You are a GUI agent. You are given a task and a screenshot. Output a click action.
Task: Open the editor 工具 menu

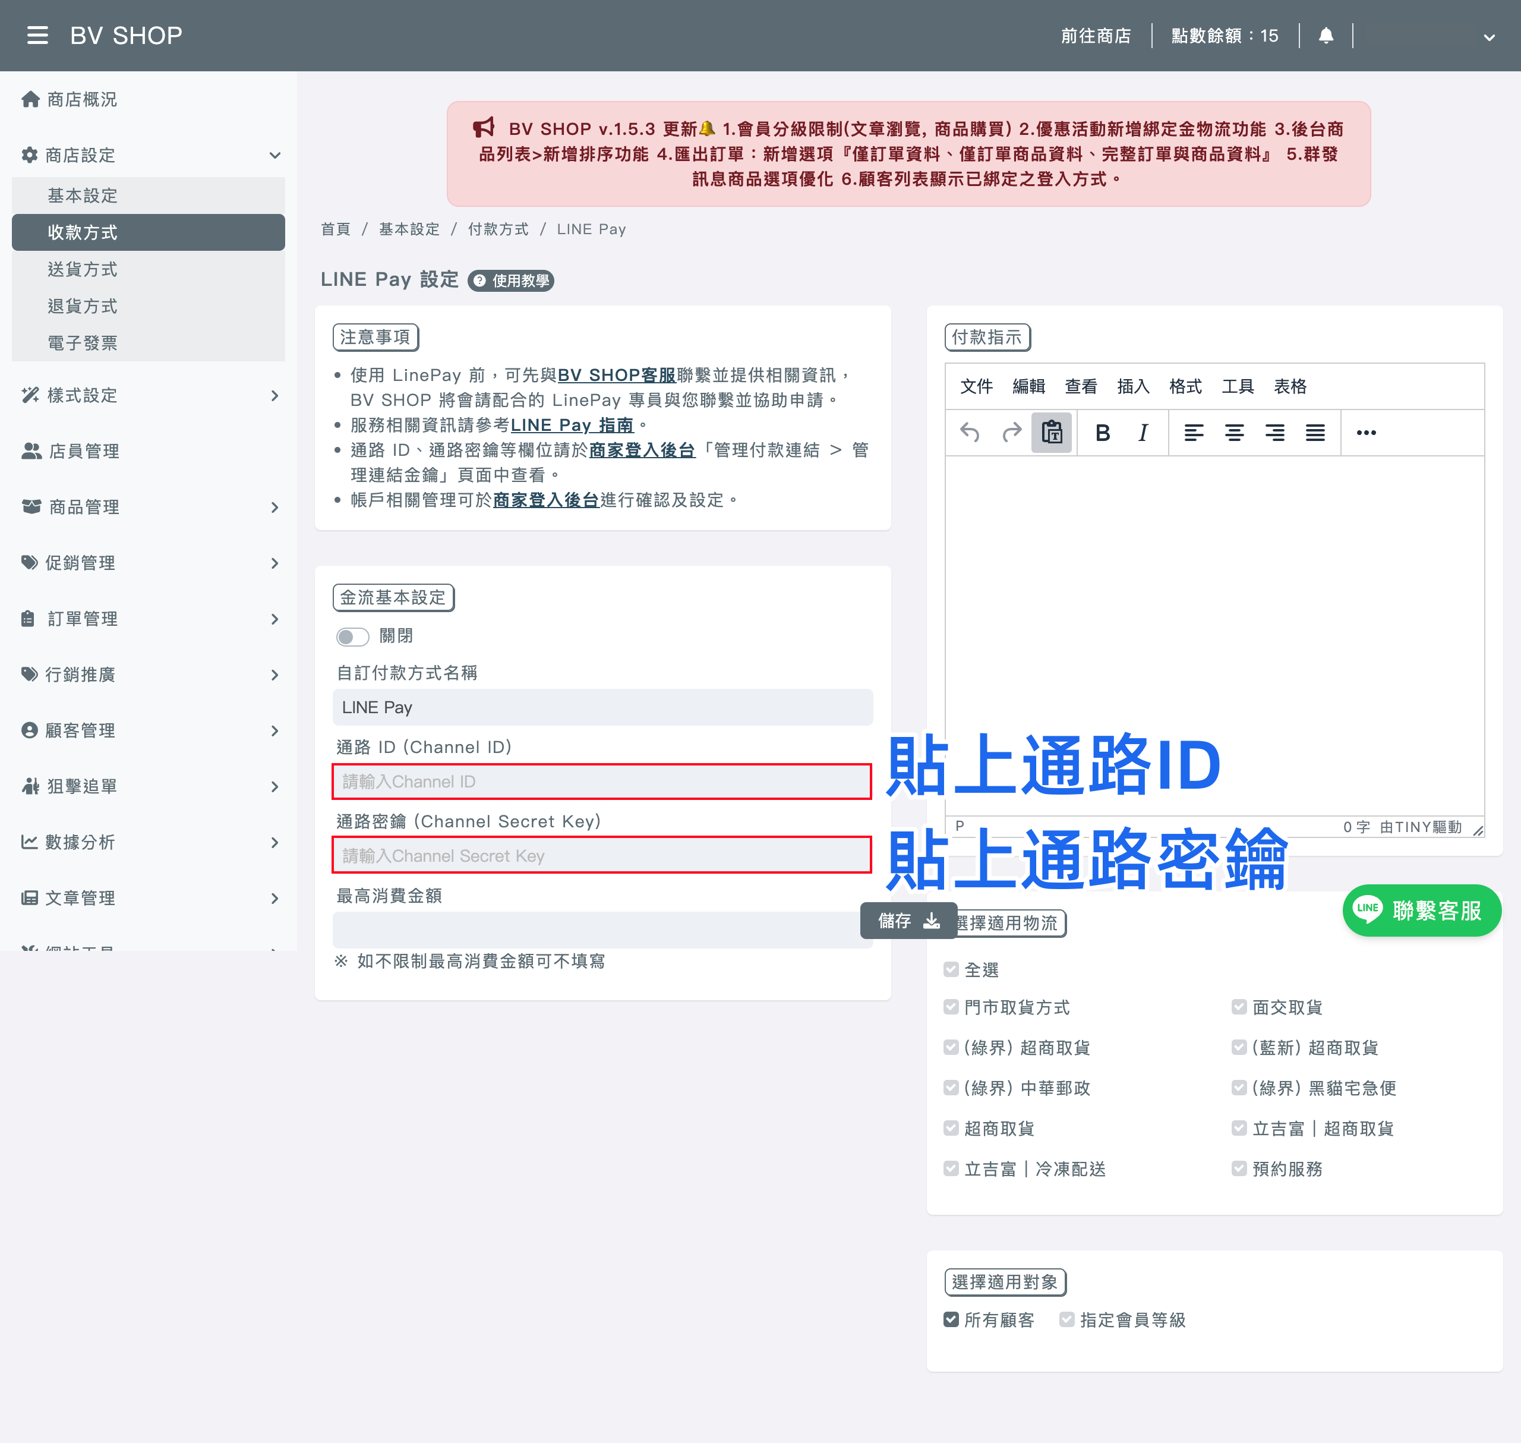click(1237, 386)
